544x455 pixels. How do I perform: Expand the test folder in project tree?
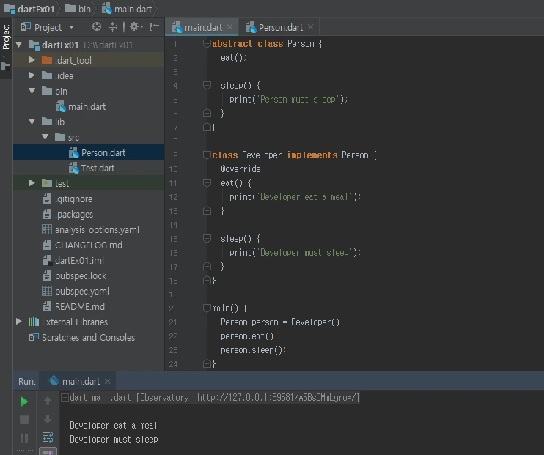click(32, 183)
